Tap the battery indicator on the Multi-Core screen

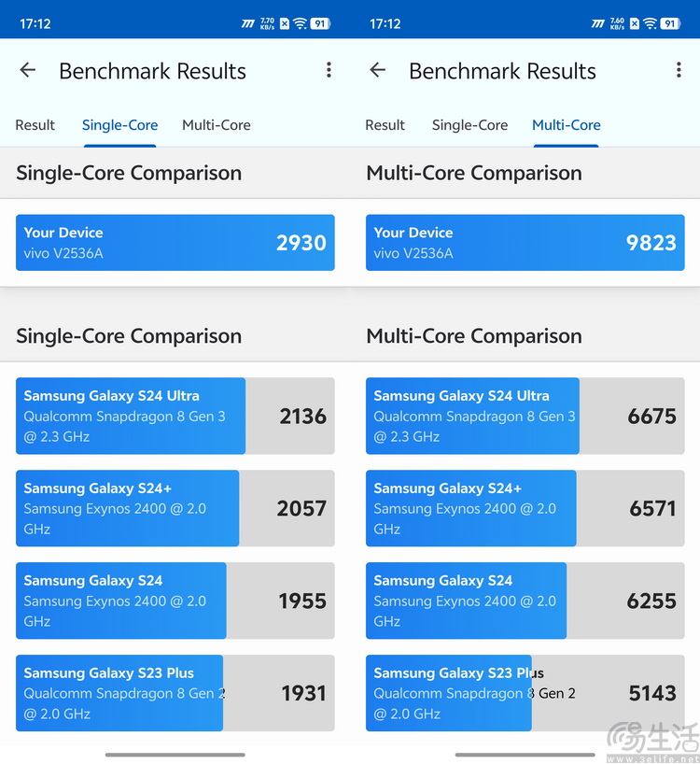point(670,23)
